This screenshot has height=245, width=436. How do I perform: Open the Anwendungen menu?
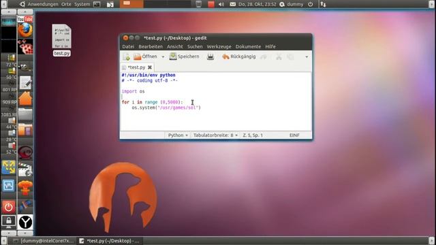click(x=43, y=4)
